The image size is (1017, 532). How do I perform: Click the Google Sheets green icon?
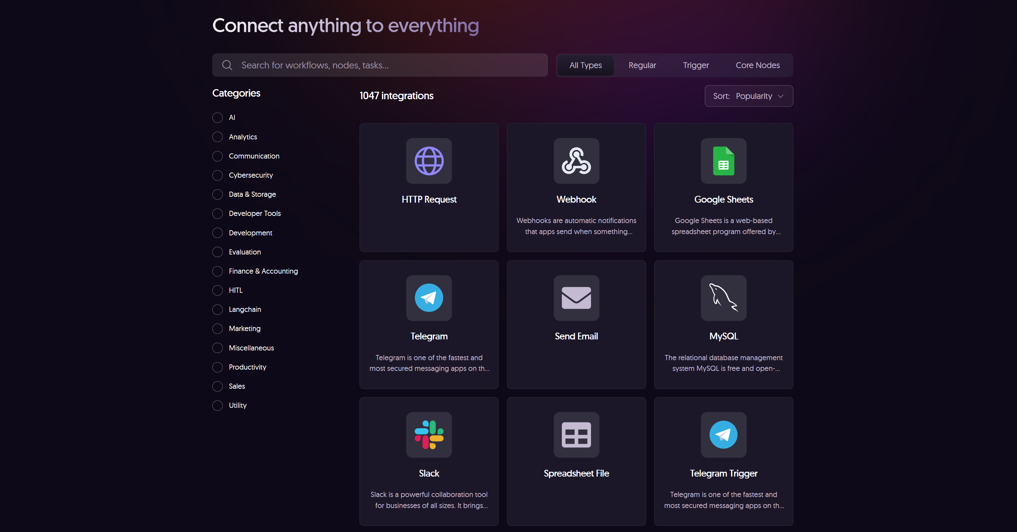(x=723, y=160)
